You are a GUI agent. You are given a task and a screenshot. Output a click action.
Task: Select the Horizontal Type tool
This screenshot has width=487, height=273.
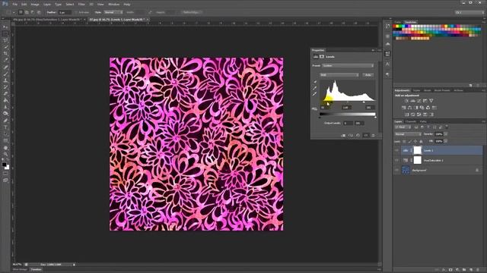5,127
